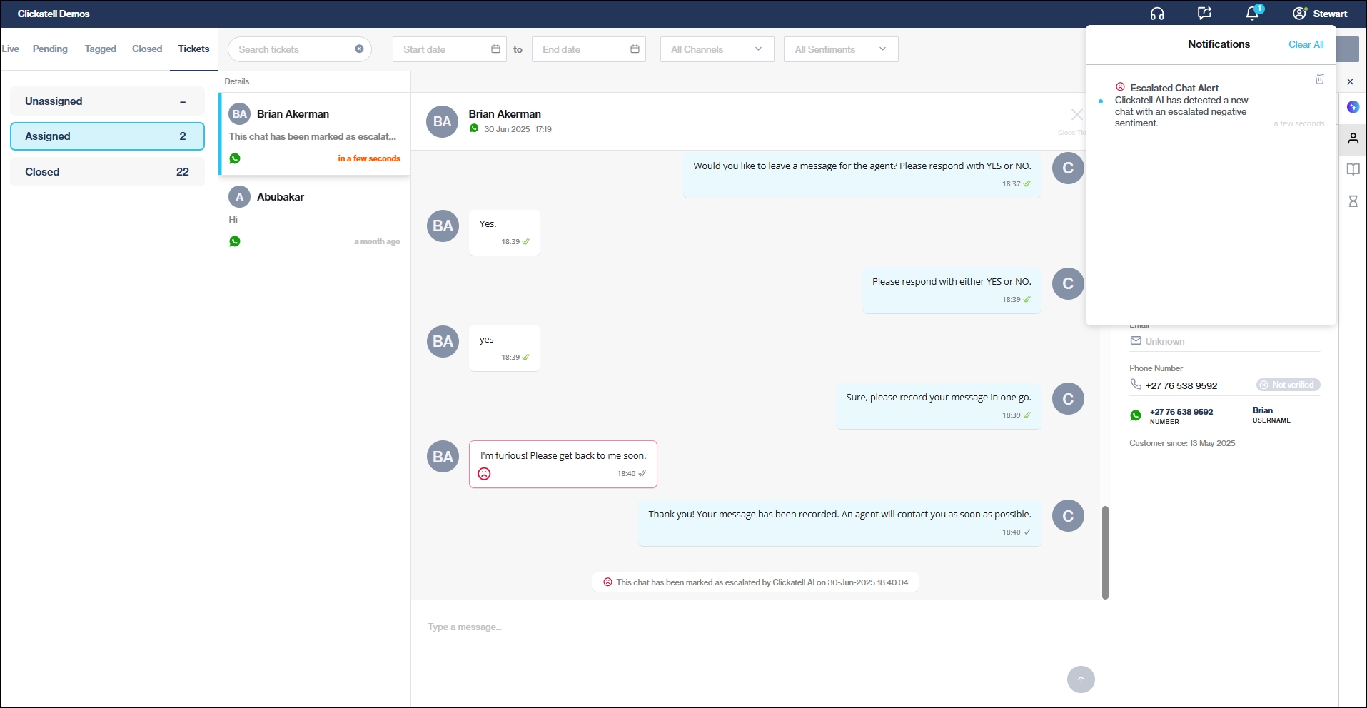Image resolution: width=1367 pixels, height=708 pixels.
Task: Open the chat feedback icon in header
Action: coord(1204,14)
